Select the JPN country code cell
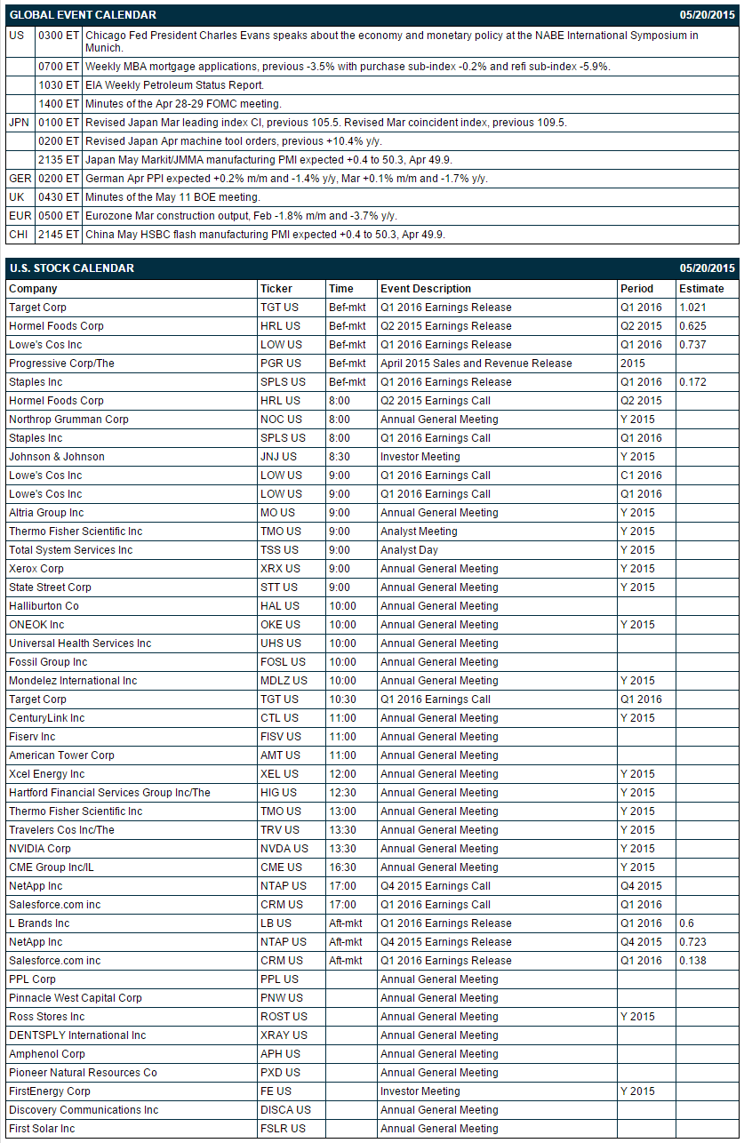This screenshot has width=744, height=1143. coord(20,123)
